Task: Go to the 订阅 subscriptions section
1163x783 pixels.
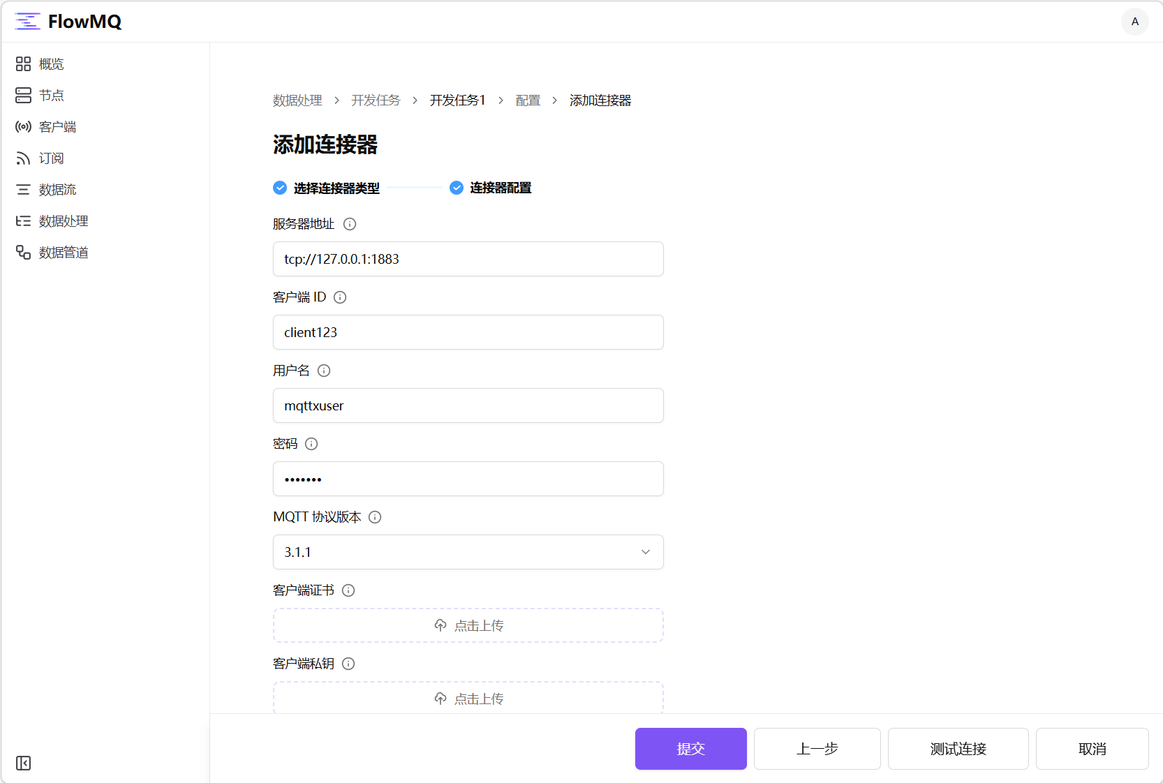Action: tap(50, 158)
